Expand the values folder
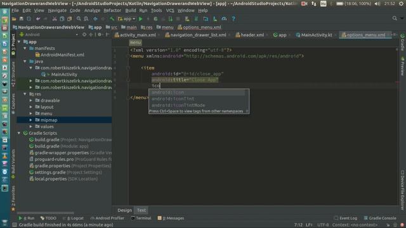 (31, 127)
